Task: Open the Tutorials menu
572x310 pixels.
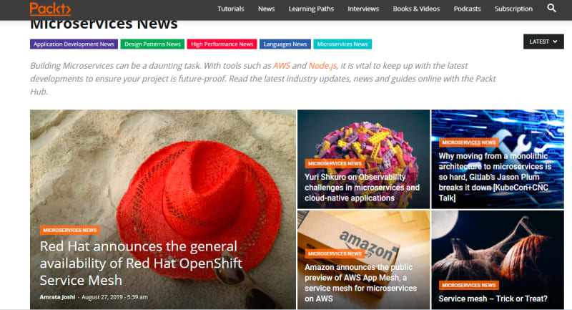Action: click(x=230, y=9)
